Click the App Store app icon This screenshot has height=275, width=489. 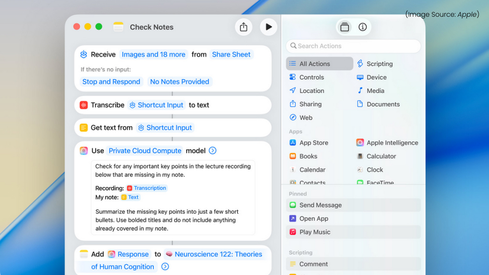[x=293, y=143]
